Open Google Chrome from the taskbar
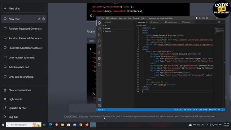 (x=81, y=125)
